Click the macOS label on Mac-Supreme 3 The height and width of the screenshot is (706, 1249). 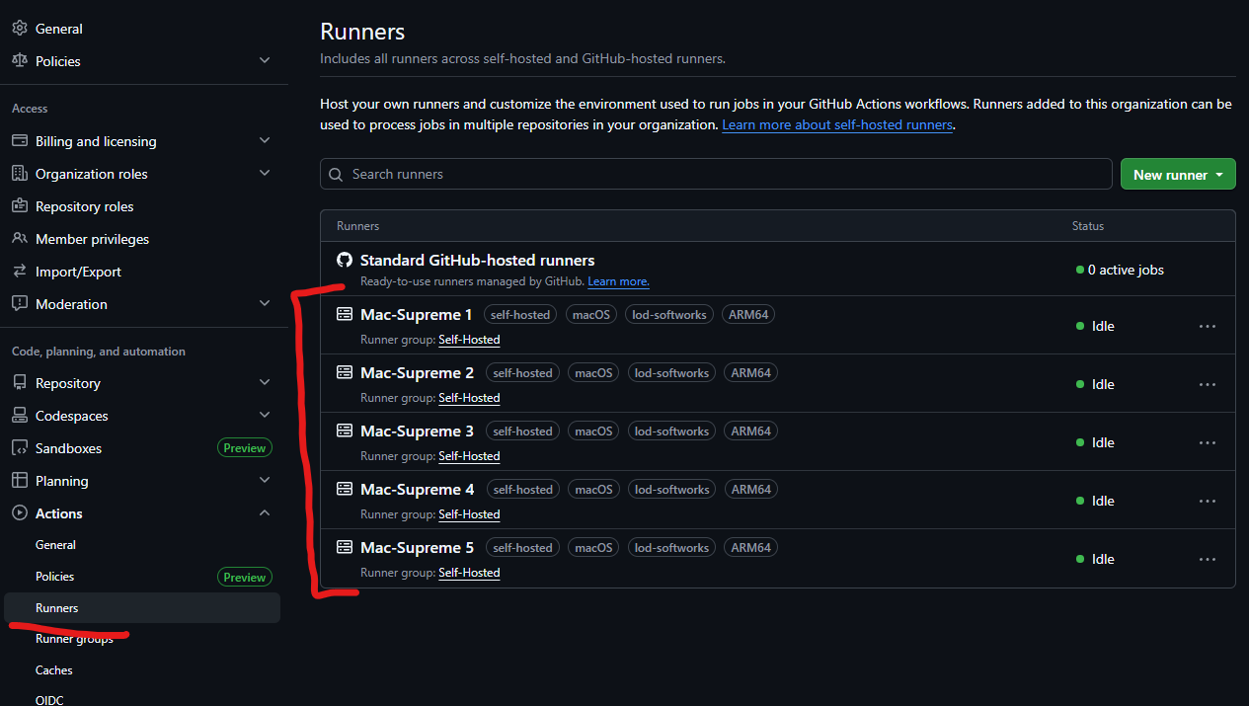click(x=594, y=431)
